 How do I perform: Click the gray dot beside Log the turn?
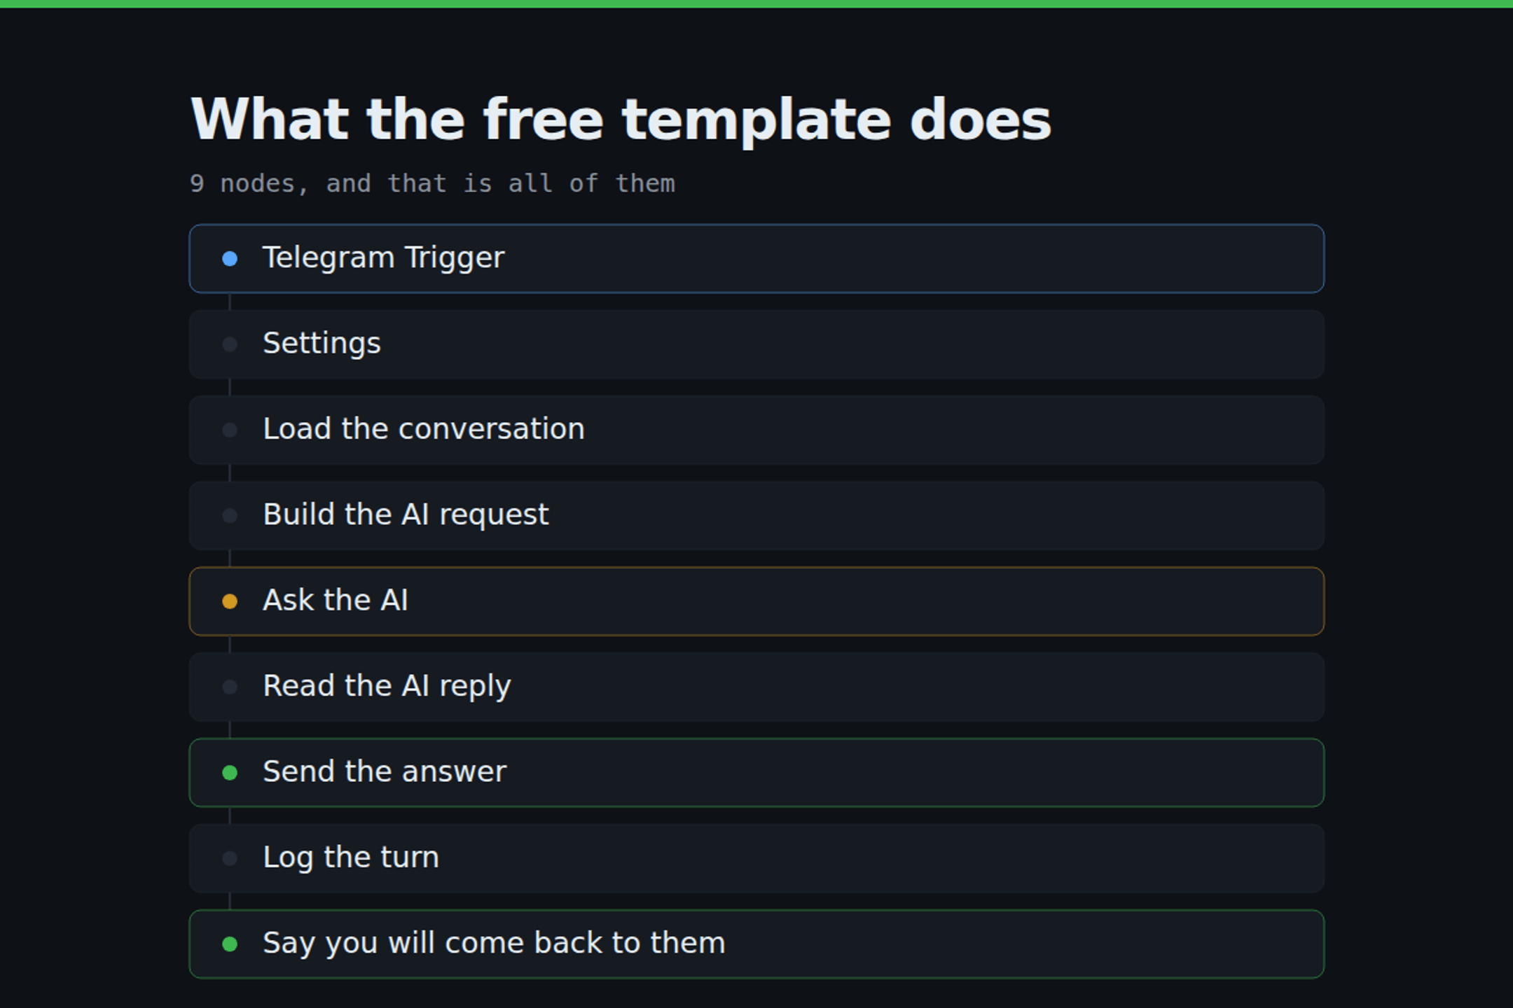(x=230, y=858)
